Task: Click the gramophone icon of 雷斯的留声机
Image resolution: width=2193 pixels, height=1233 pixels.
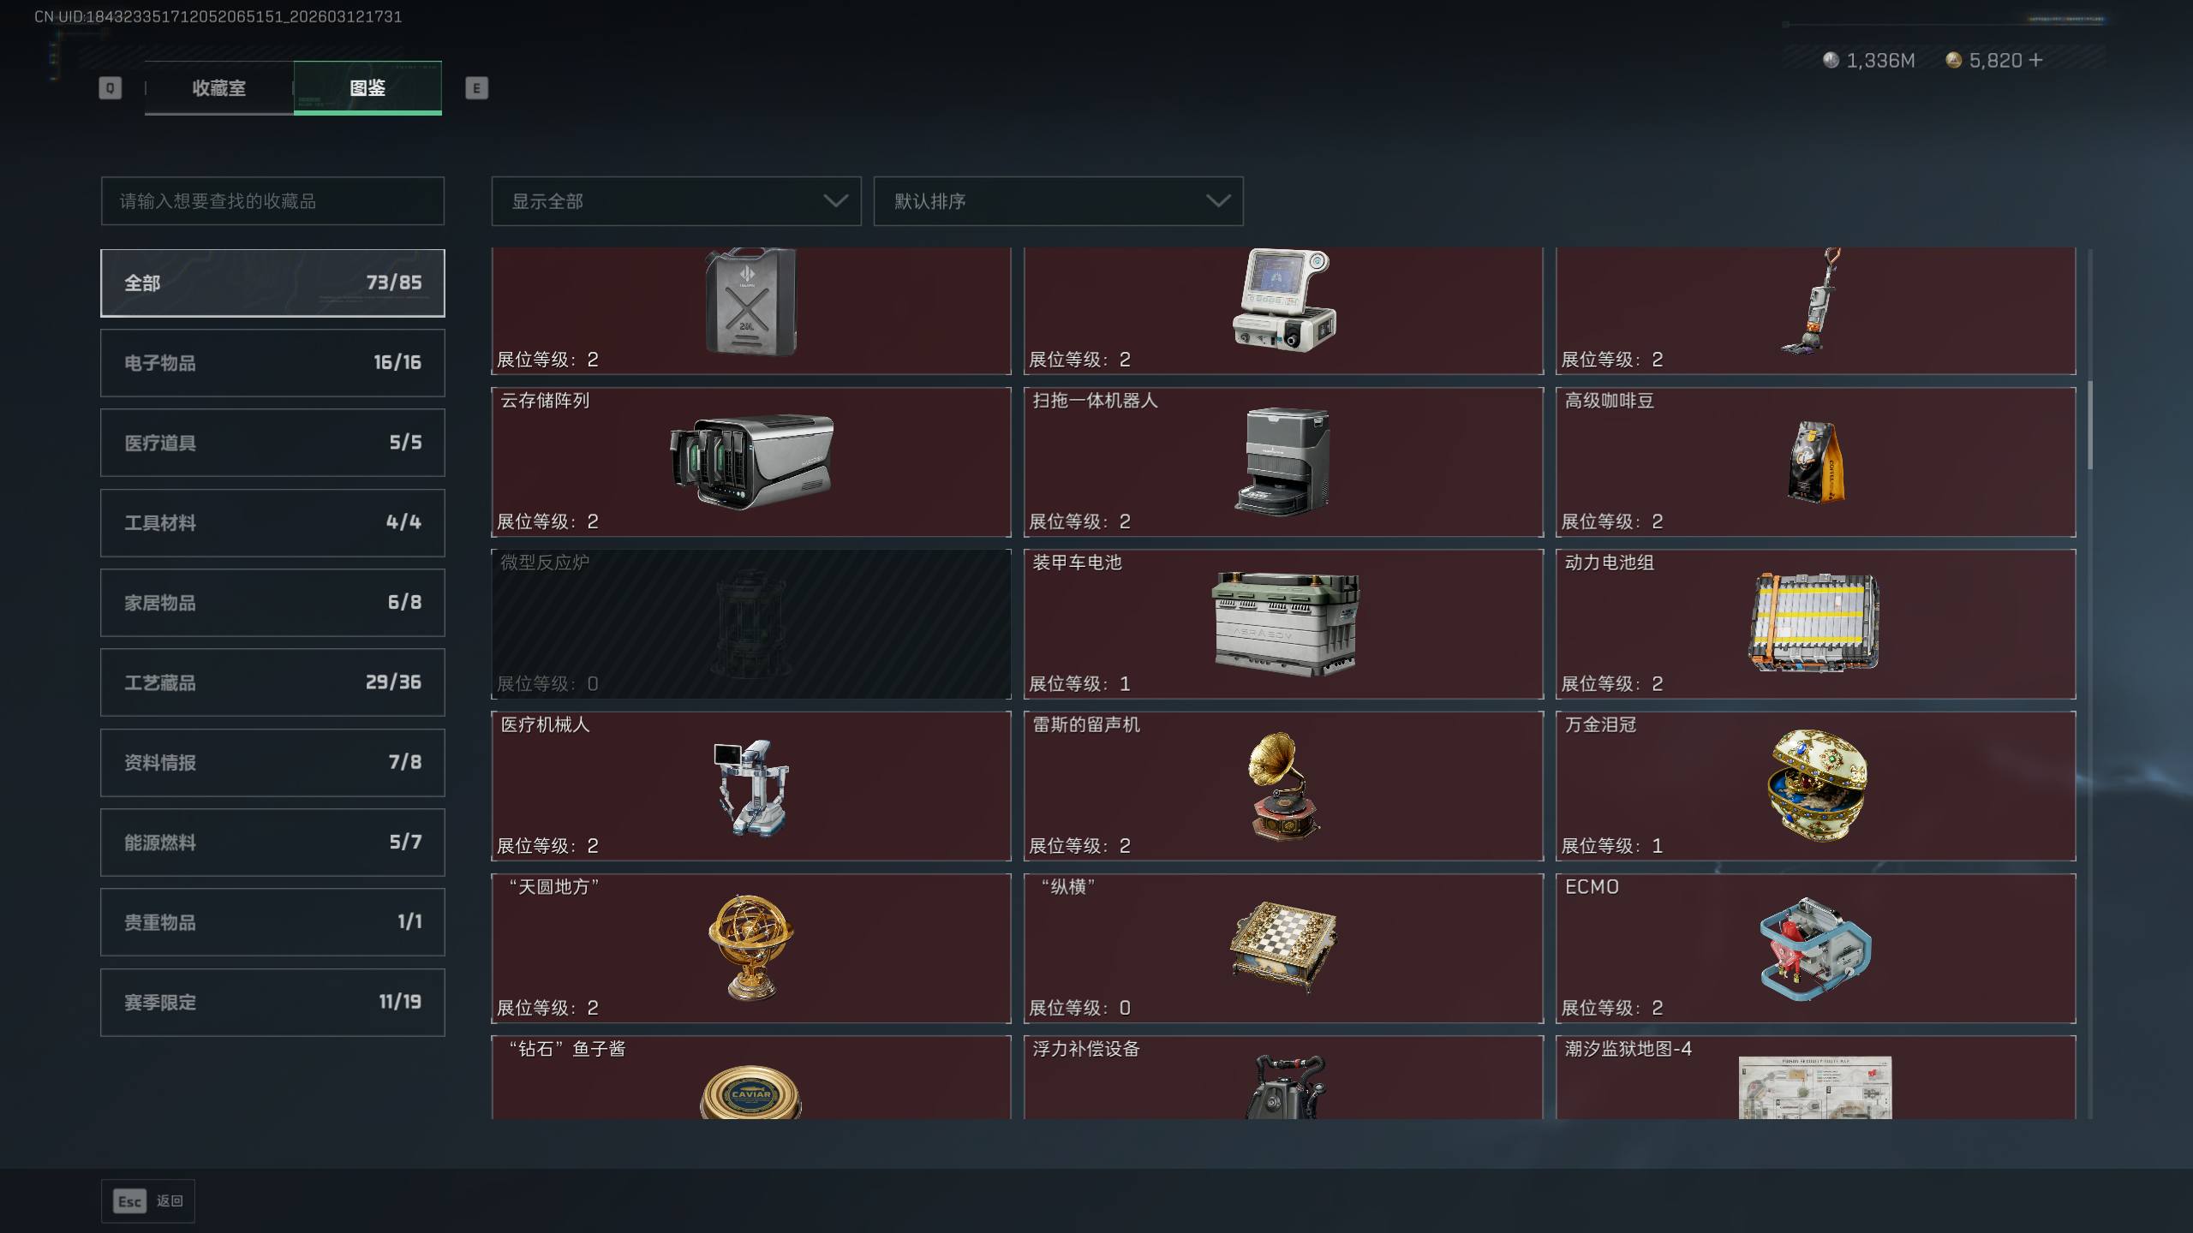Action: click(1283, 786)
